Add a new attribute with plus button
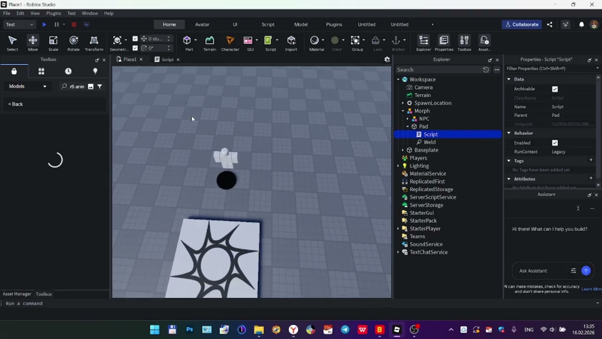 click(591, 178)
